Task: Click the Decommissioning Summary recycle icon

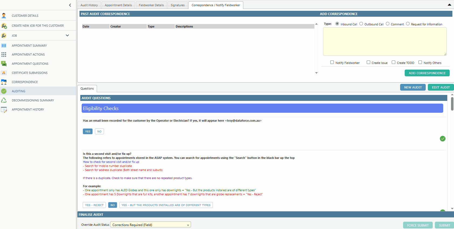Action: pos(4,100)
